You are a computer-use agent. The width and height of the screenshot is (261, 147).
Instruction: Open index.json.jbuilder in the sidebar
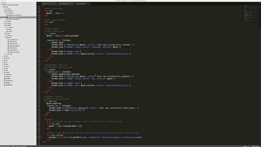coord(15,46)
